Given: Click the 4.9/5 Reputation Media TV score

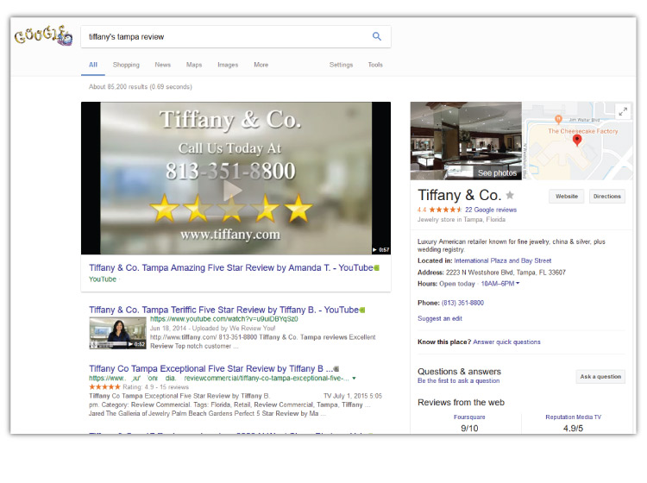Looking at the screenshot, I should click(573, 429).
